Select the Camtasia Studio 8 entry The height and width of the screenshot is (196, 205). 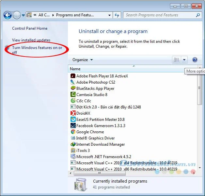click(x=92, y=95)
